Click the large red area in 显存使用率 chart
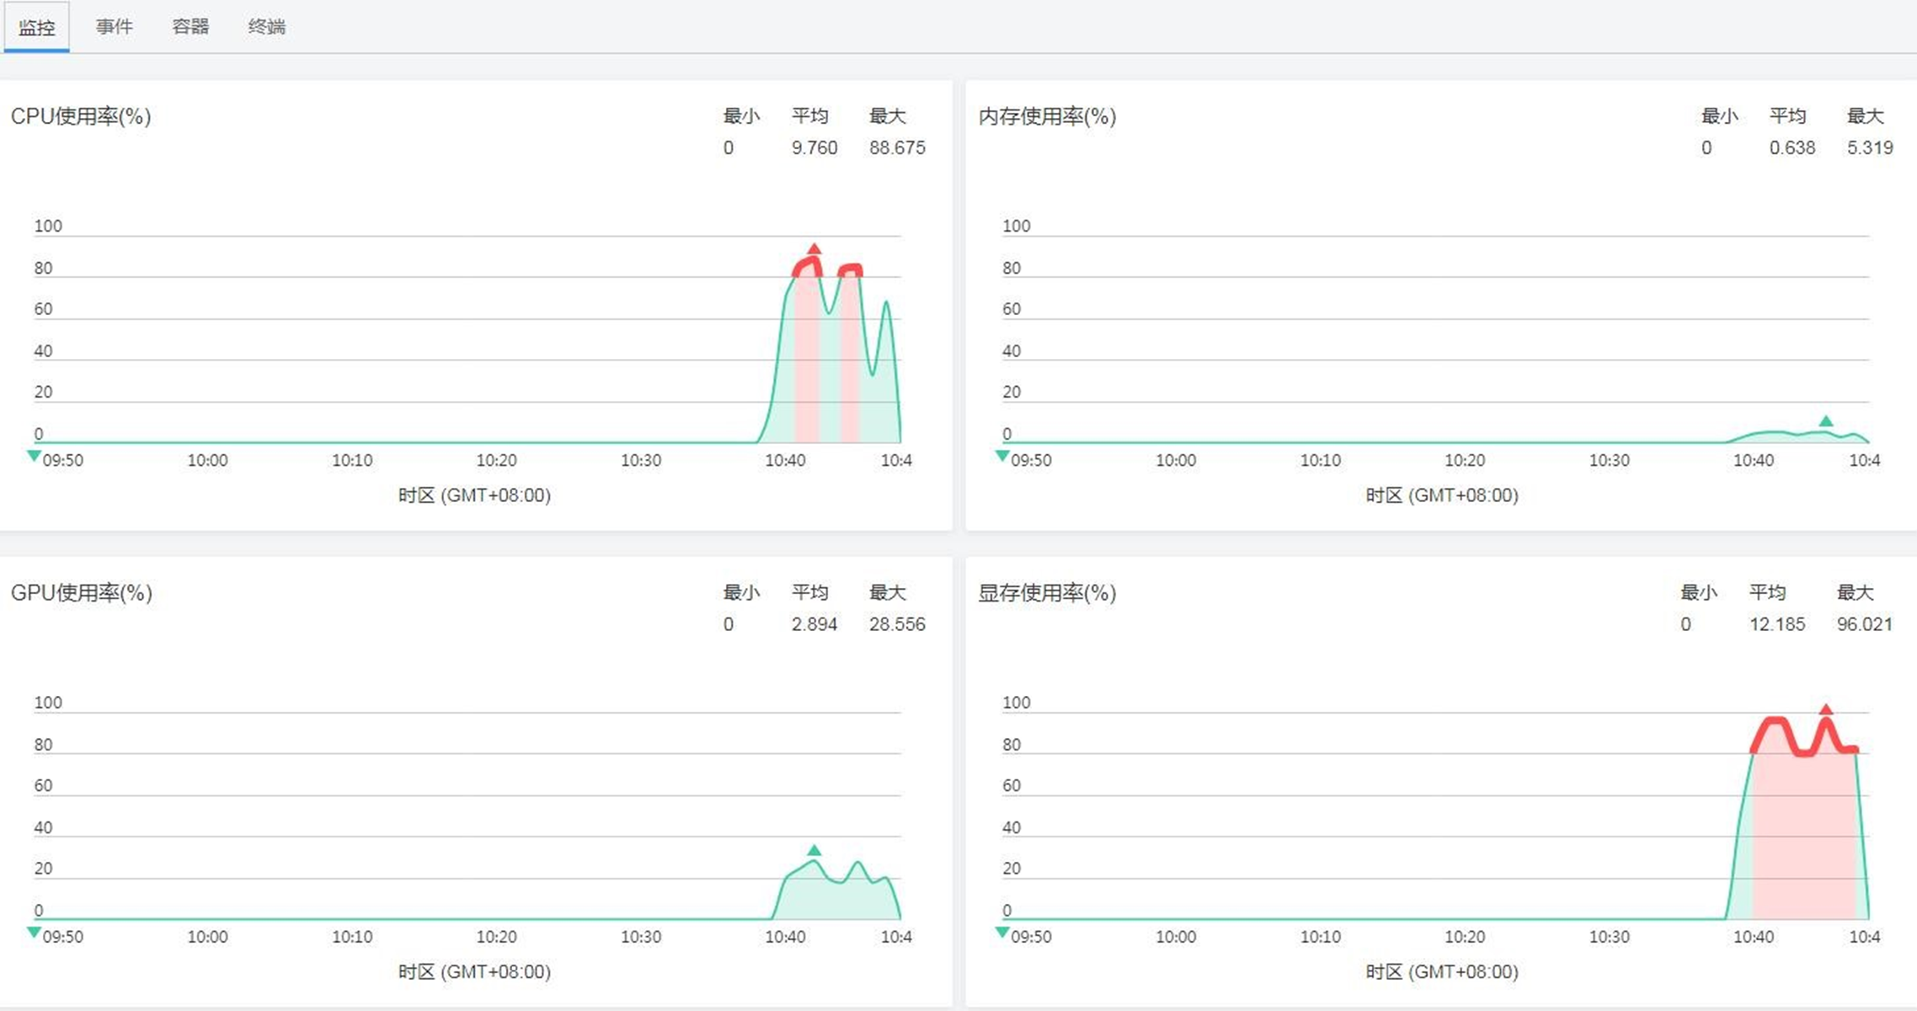The width and height of the screenshot is (1917, 1011). point(1802,834)
